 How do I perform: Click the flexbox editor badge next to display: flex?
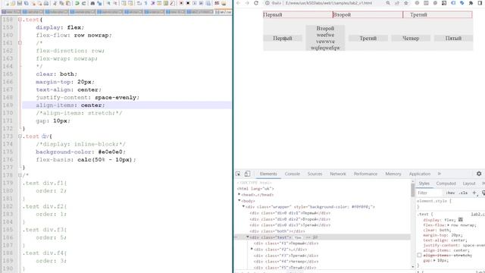(x=461, y=220)
